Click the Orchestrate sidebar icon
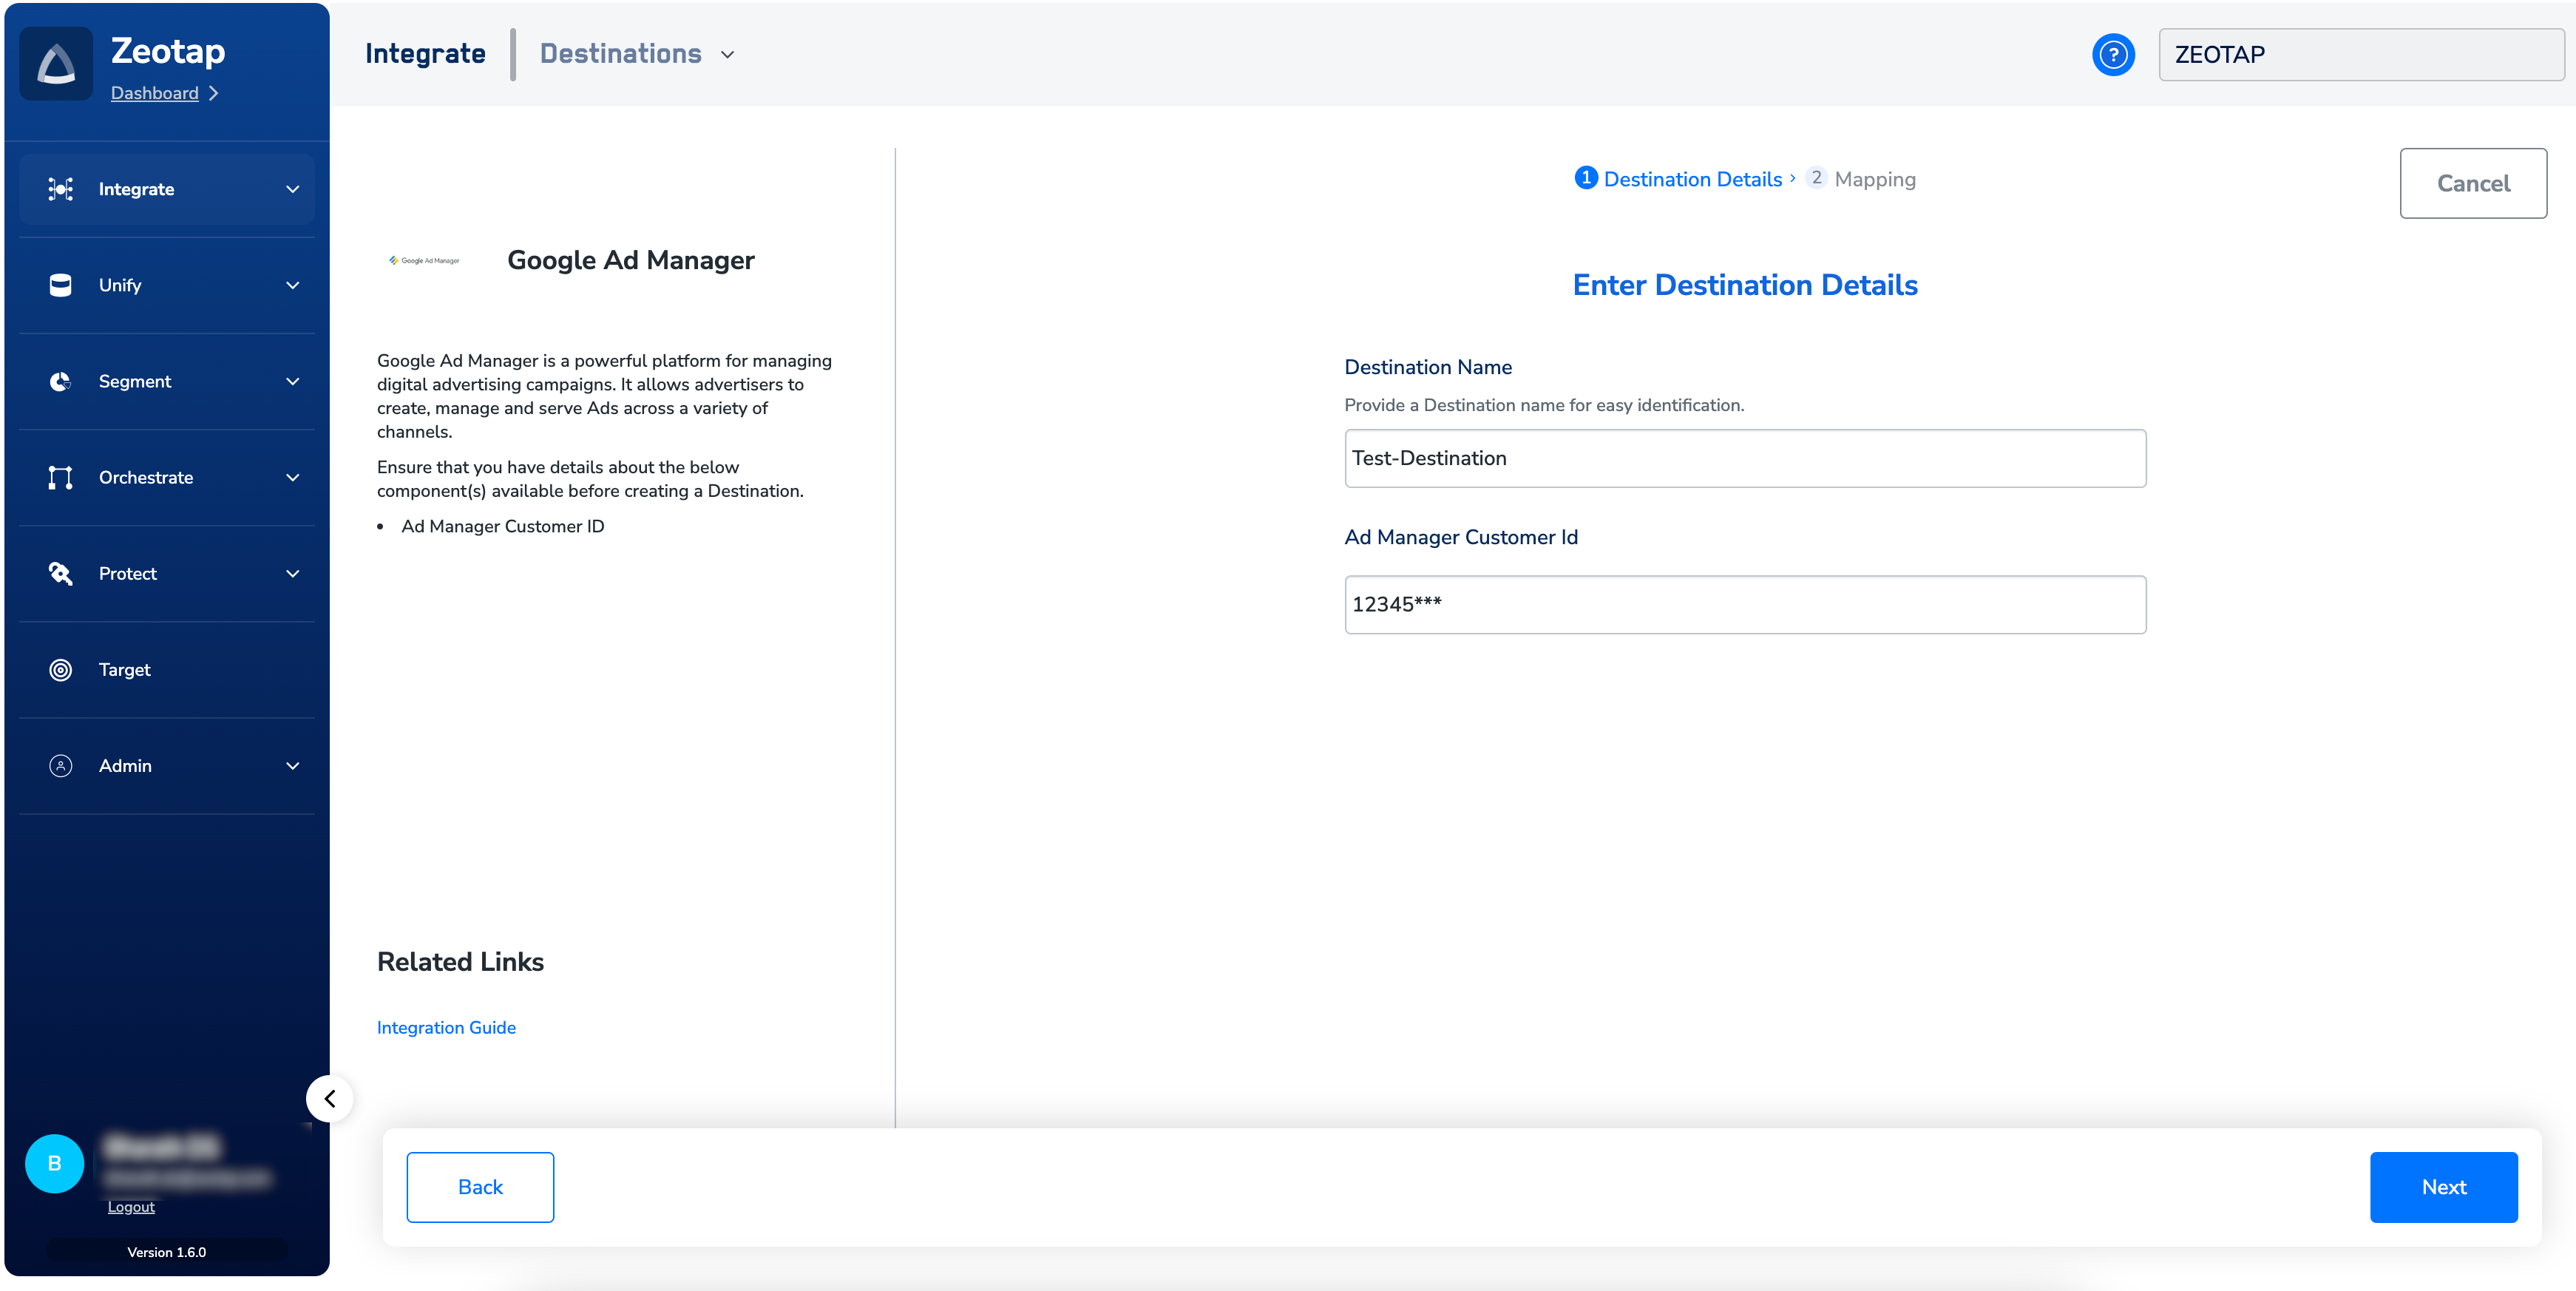This screenshot has height=1291, width=2576. tap(60, 477)
